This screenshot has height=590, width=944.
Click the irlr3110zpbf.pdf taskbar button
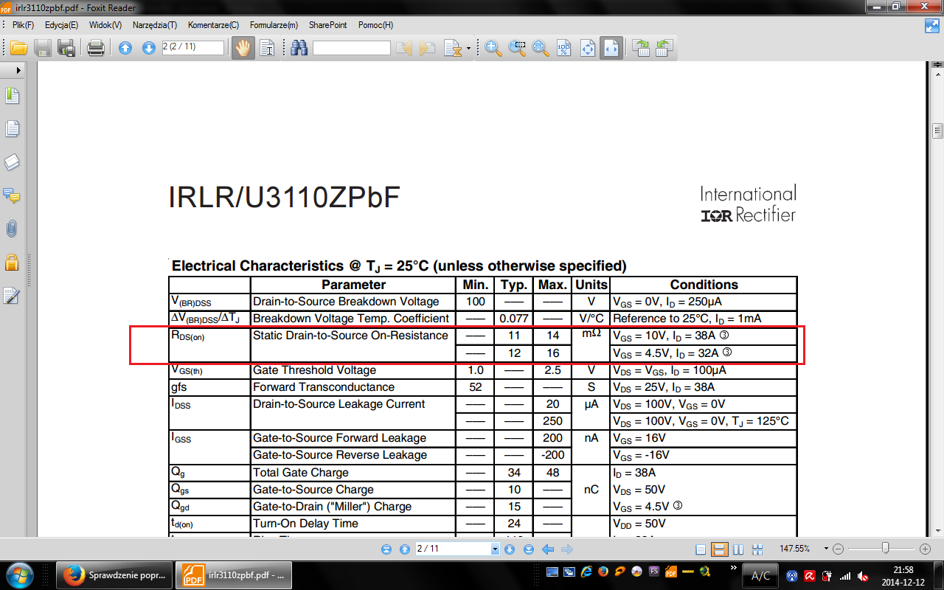point(234,574)
